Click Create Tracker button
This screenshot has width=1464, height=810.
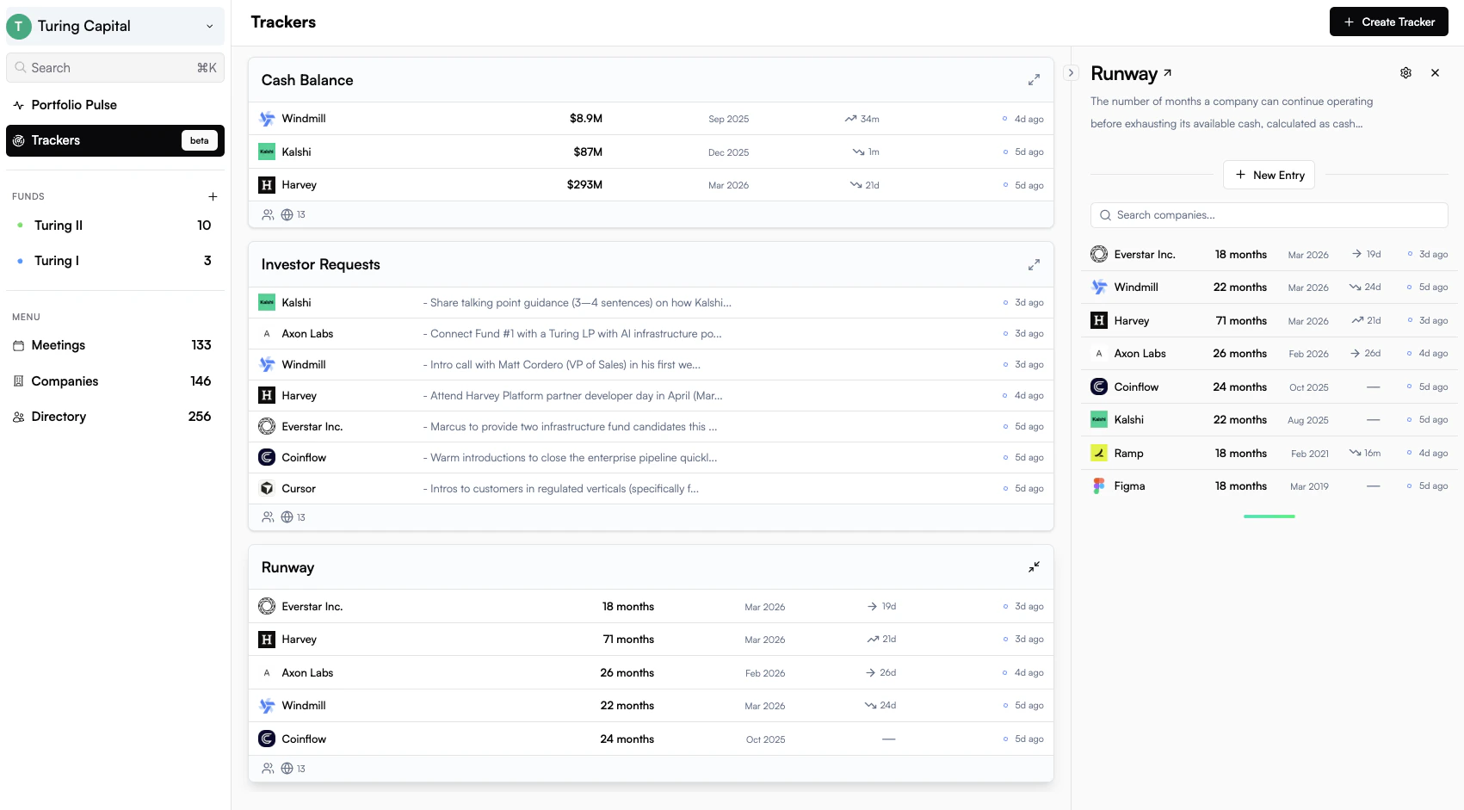pos(1388,22)
